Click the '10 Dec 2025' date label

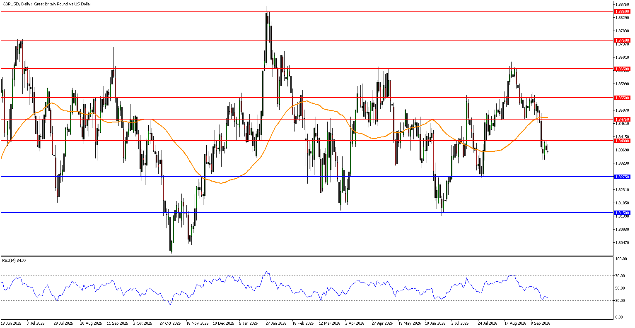coord(224,323)
